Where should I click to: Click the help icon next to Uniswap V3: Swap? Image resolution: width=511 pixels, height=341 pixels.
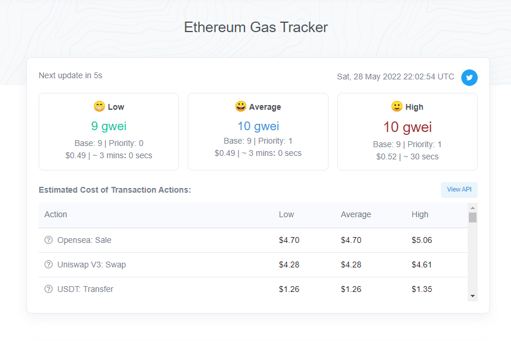click(x=49, y=265)
